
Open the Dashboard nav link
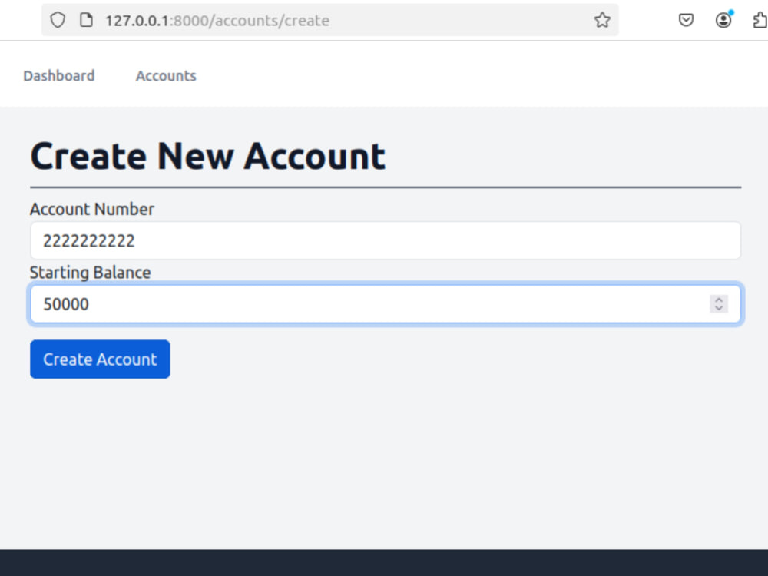59,76
